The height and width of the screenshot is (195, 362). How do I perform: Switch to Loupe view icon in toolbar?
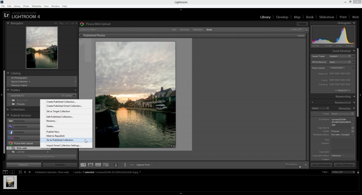click(90, 165)
